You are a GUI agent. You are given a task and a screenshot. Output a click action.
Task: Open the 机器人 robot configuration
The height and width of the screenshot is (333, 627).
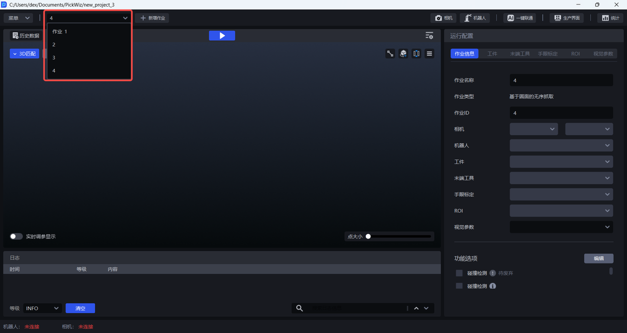(474, 18)
